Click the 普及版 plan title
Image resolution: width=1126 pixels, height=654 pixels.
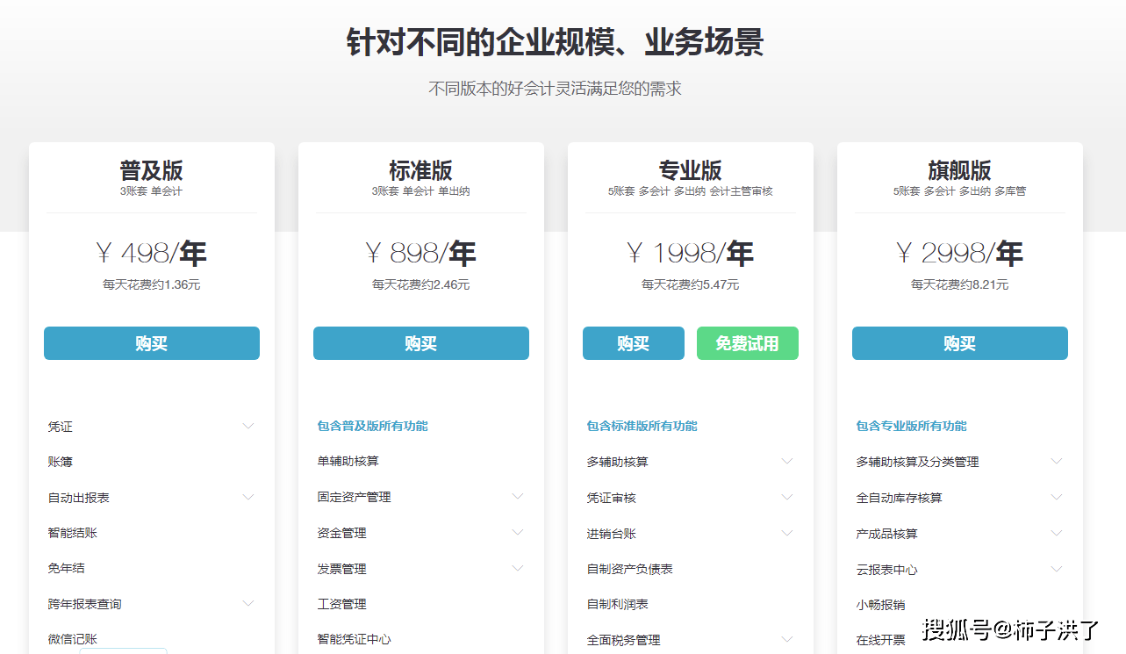(152, 169)
